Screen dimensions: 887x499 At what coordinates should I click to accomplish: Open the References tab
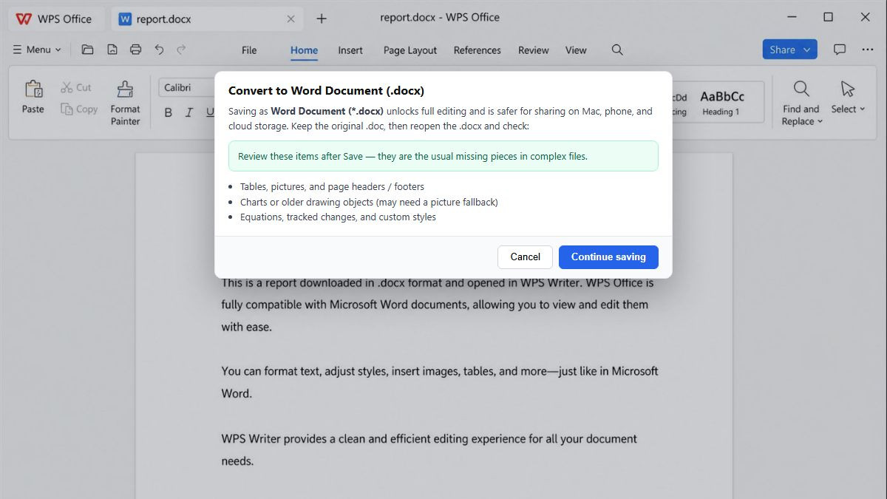pyautogui.click(x=478, y=50)
